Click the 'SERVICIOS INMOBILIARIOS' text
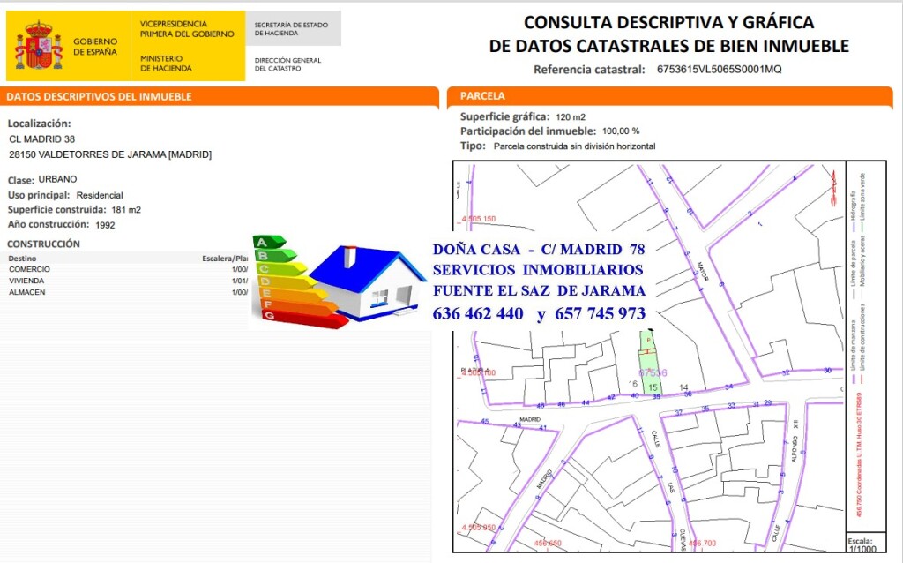903x563 pixels. click(538, 270)
